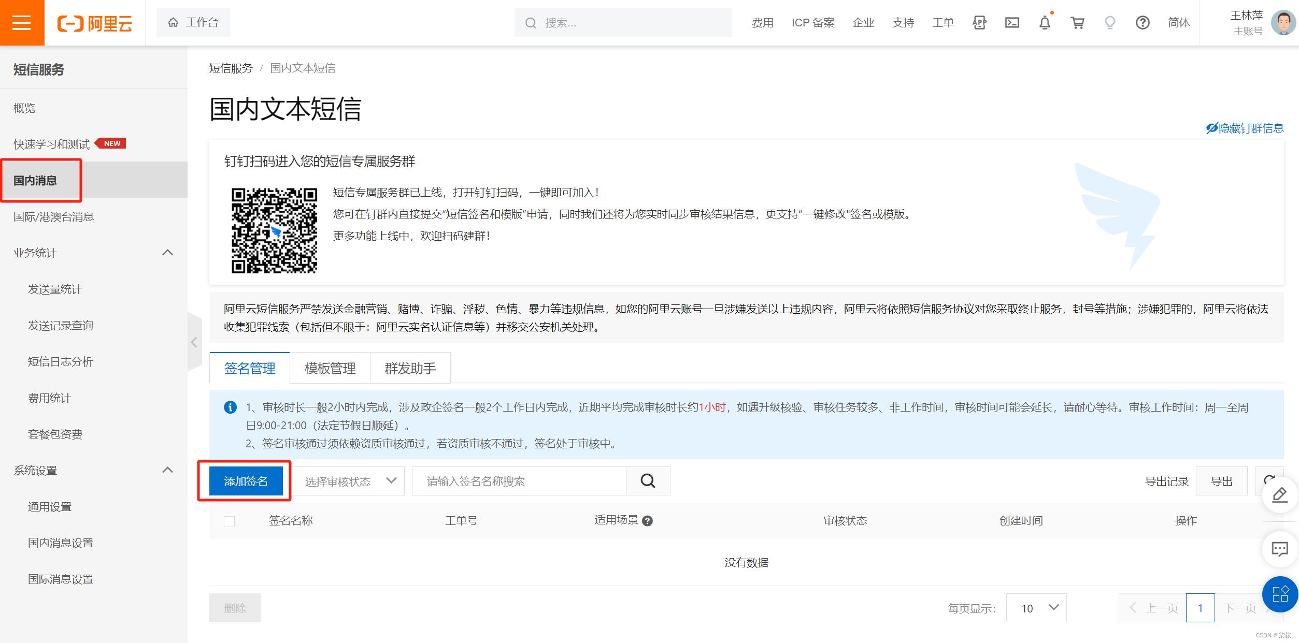Open the notification bell
Viewport: 1299px width, 643px height.
coord(1045,23)
